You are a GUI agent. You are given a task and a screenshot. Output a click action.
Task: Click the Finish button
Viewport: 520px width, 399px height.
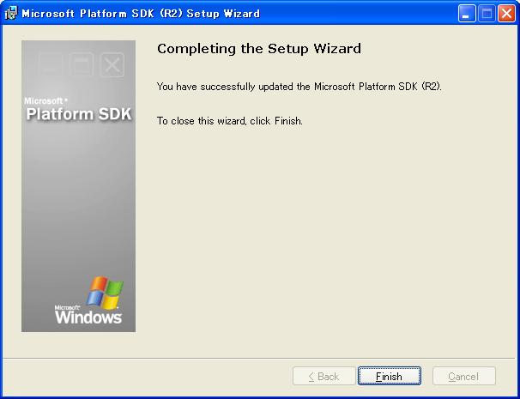[389, 377]
